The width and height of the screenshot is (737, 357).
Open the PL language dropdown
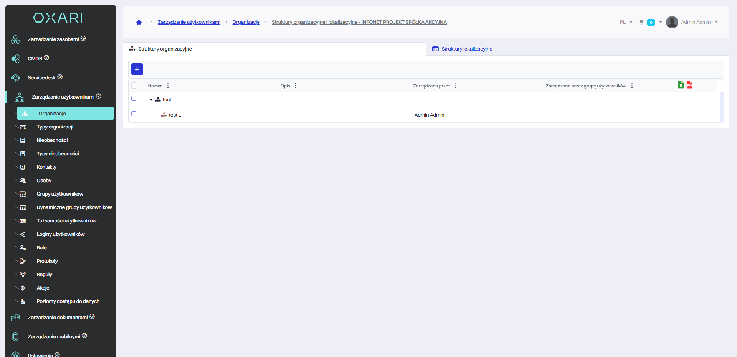tap(626, 22)
